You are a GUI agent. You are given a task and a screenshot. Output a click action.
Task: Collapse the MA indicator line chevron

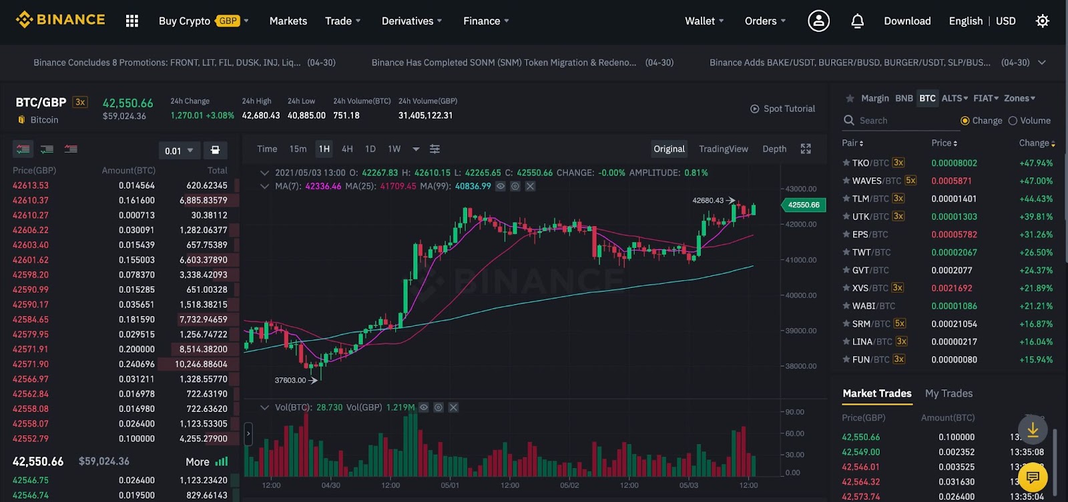[x=264, y=187]
